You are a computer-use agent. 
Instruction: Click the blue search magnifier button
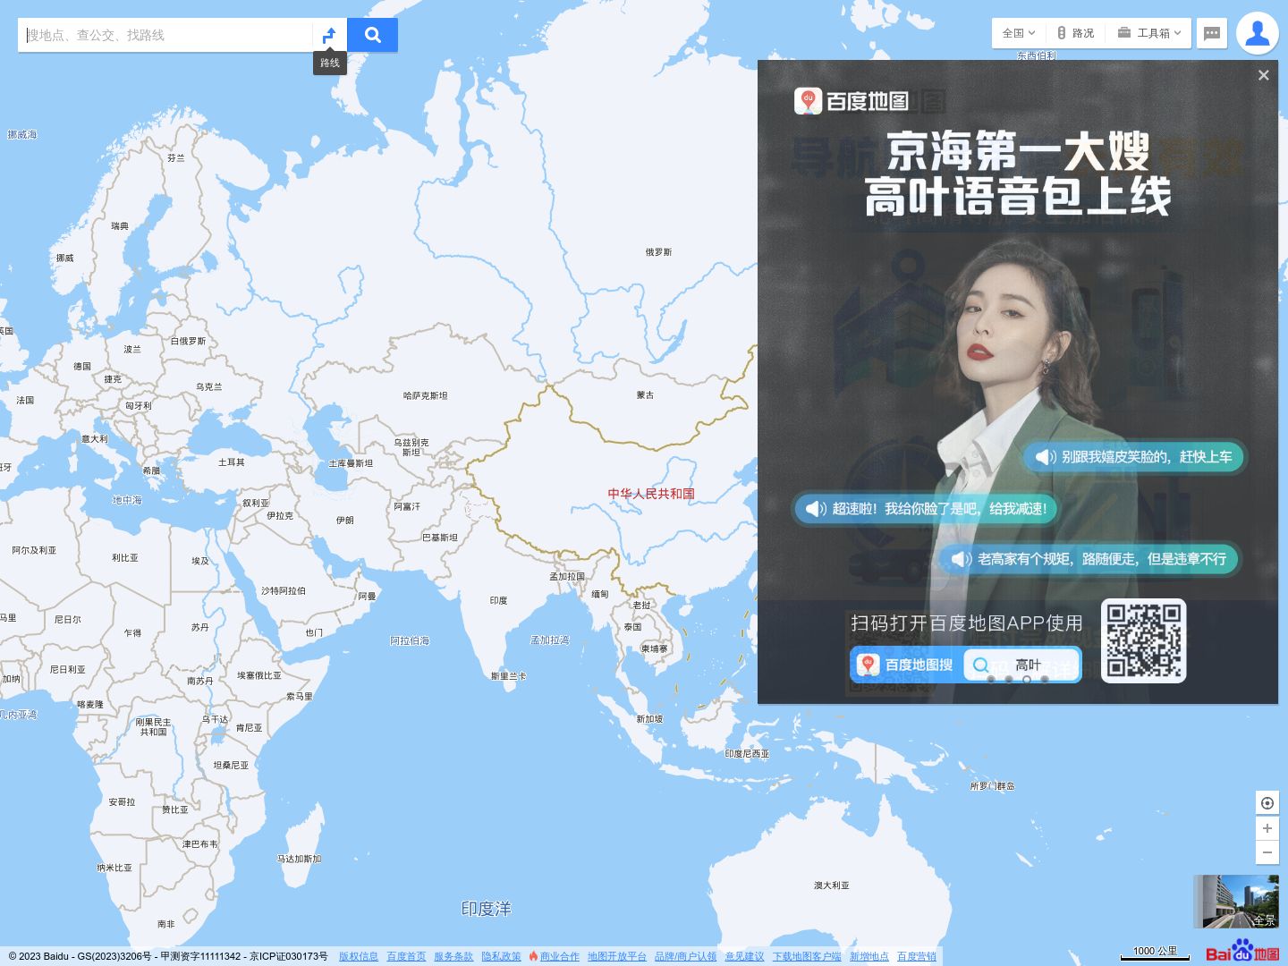tap(373, 35)
